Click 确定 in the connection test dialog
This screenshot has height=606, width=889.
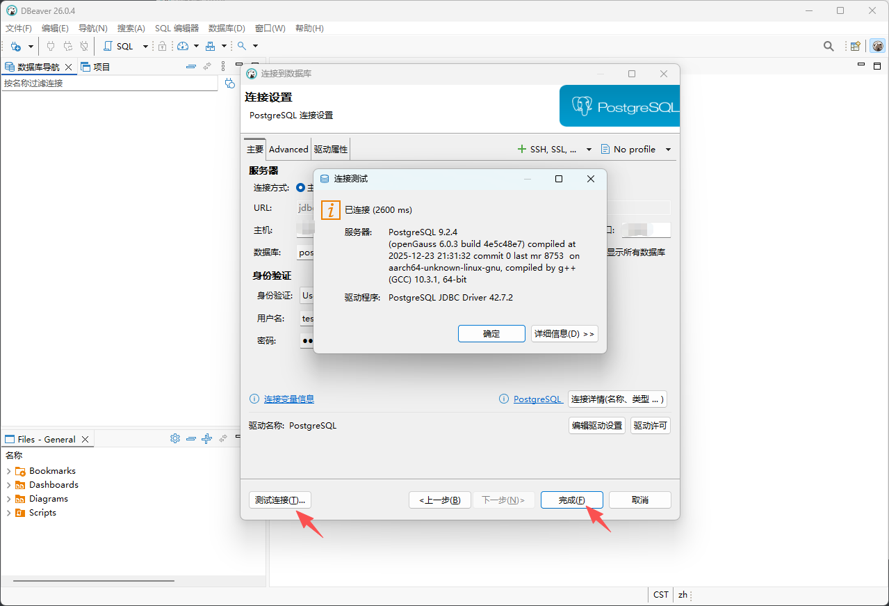click(491, 334)
